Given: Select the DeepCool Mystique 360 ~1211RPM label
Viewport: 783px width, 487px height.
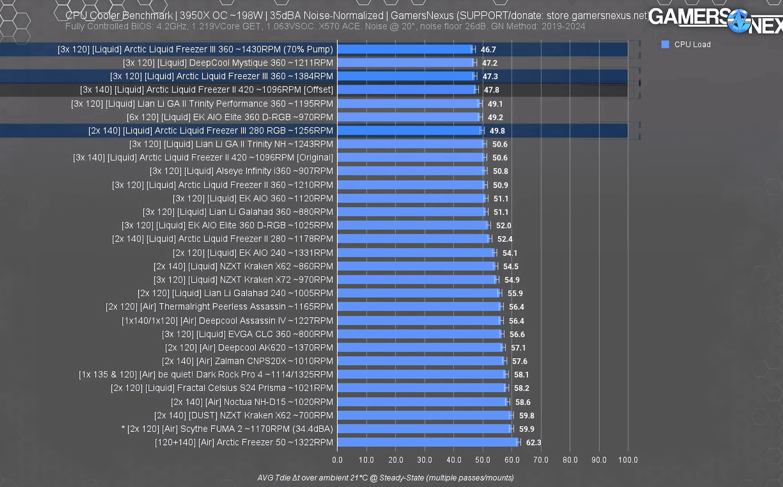Looking at the screenshot, I should tap(228, 63).
